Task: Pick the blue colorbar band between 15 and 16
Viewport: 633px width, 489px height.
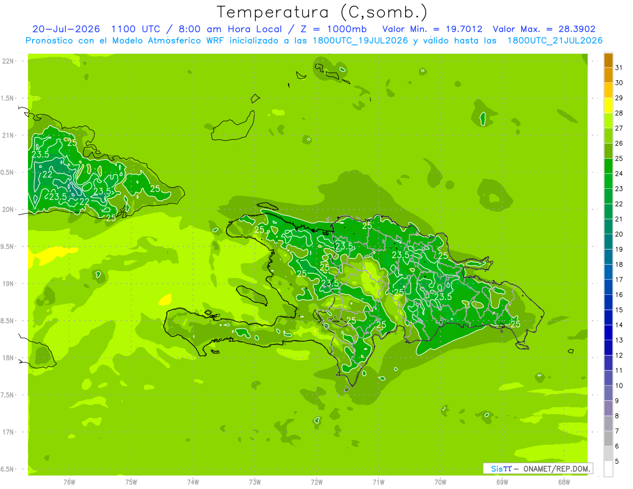Action: tap(608, 302)
